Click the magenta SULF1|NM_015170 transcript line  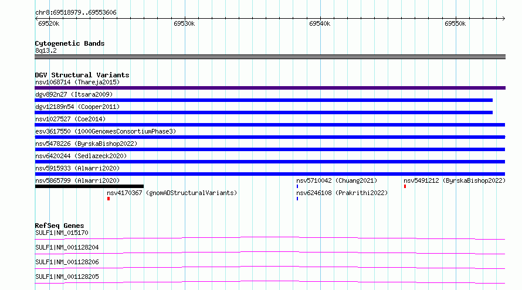click(270, 238)
